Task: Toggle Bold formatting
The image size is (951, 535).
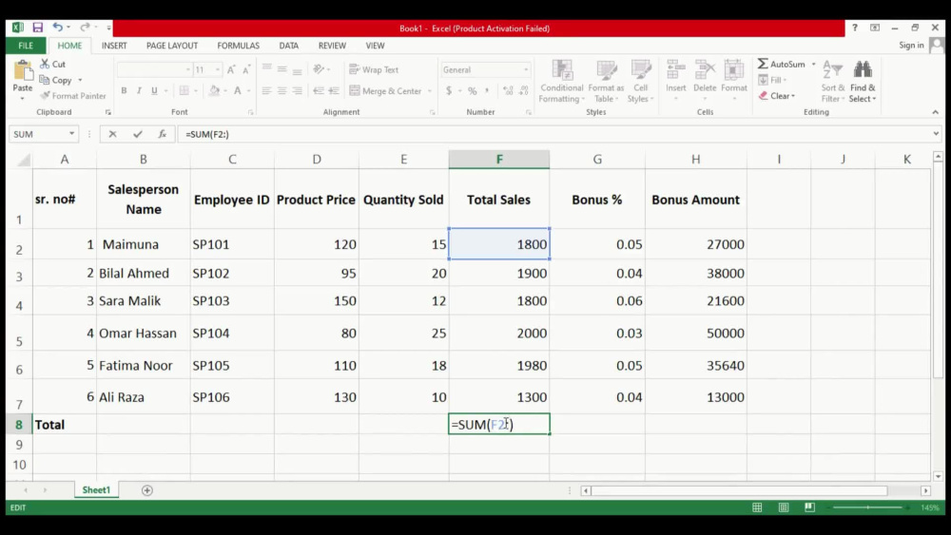Action: pyautogui.click(x=124, y=91)
